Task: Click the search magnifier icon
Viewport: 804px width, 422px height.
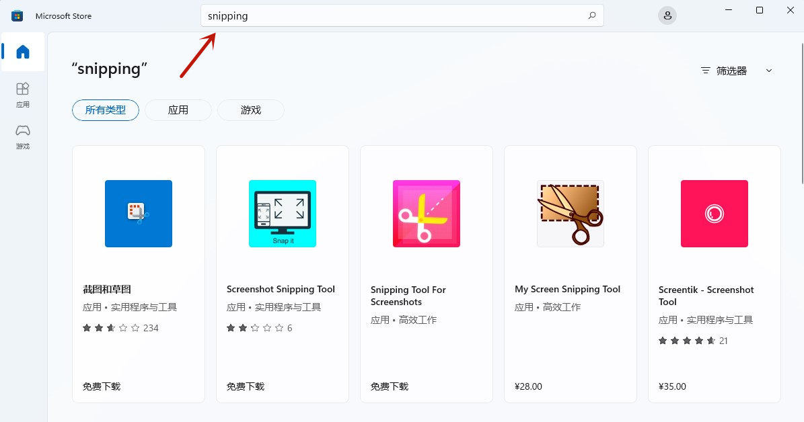Action: click(x=592, y=15)
